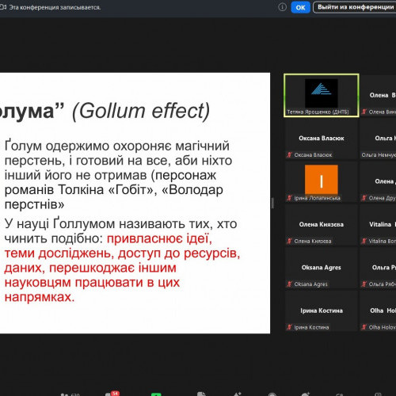Viewport: 396px width, 396px height.
Task: Select the Оксана Власюк participant tile name
Action: pyautogui.click(x=322, y=138)
